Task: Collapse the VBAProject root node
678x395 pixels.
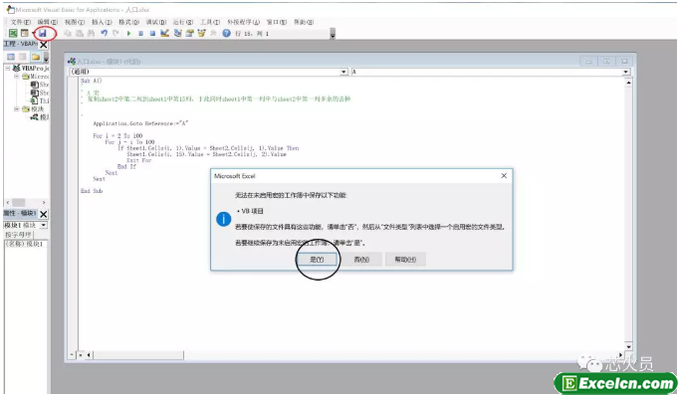Action: (x=8, y=69)
